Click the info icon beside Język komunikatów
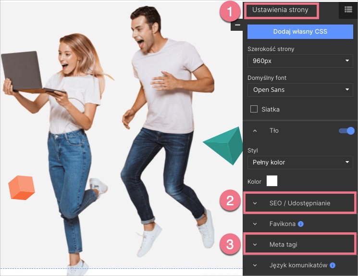 (x=333, y=265)
